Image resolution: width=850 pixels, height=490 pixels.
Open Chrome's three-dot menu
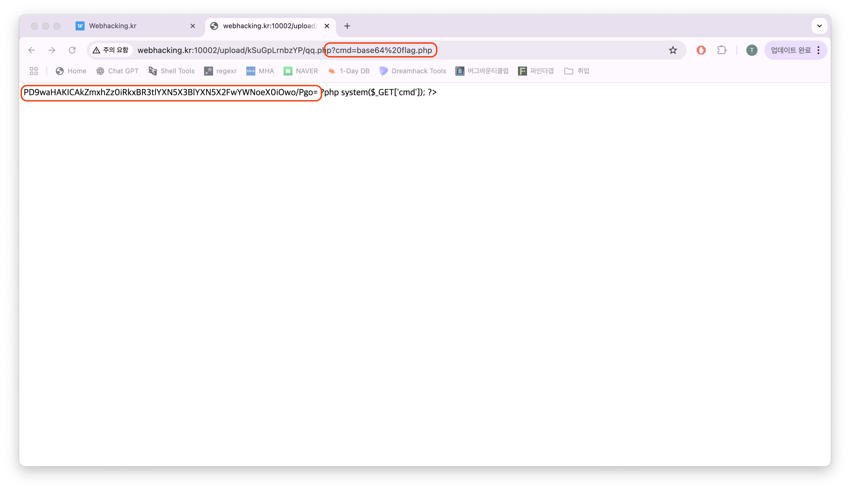click(818, 50)
